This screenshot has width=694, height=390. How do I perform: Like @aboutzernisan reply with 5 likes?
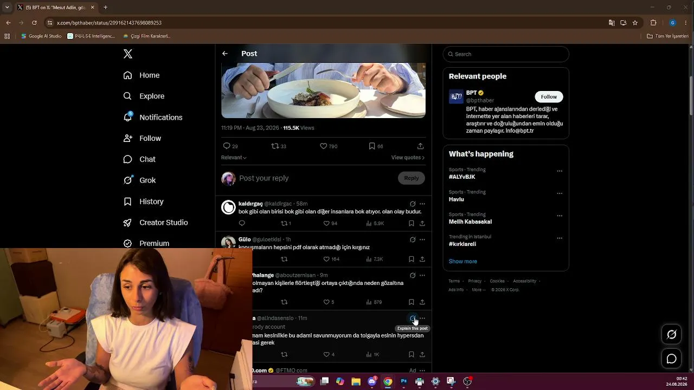coord(326,302)
